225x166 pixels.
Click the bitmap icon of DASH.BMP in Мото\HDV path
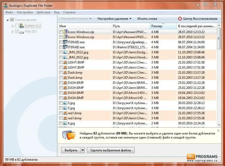tap(65, 93)
